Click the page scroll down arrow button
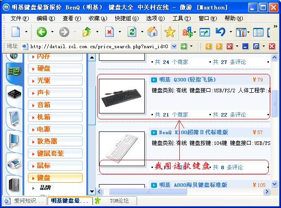Screen dimensions: 281x208 tap(274, 184)
